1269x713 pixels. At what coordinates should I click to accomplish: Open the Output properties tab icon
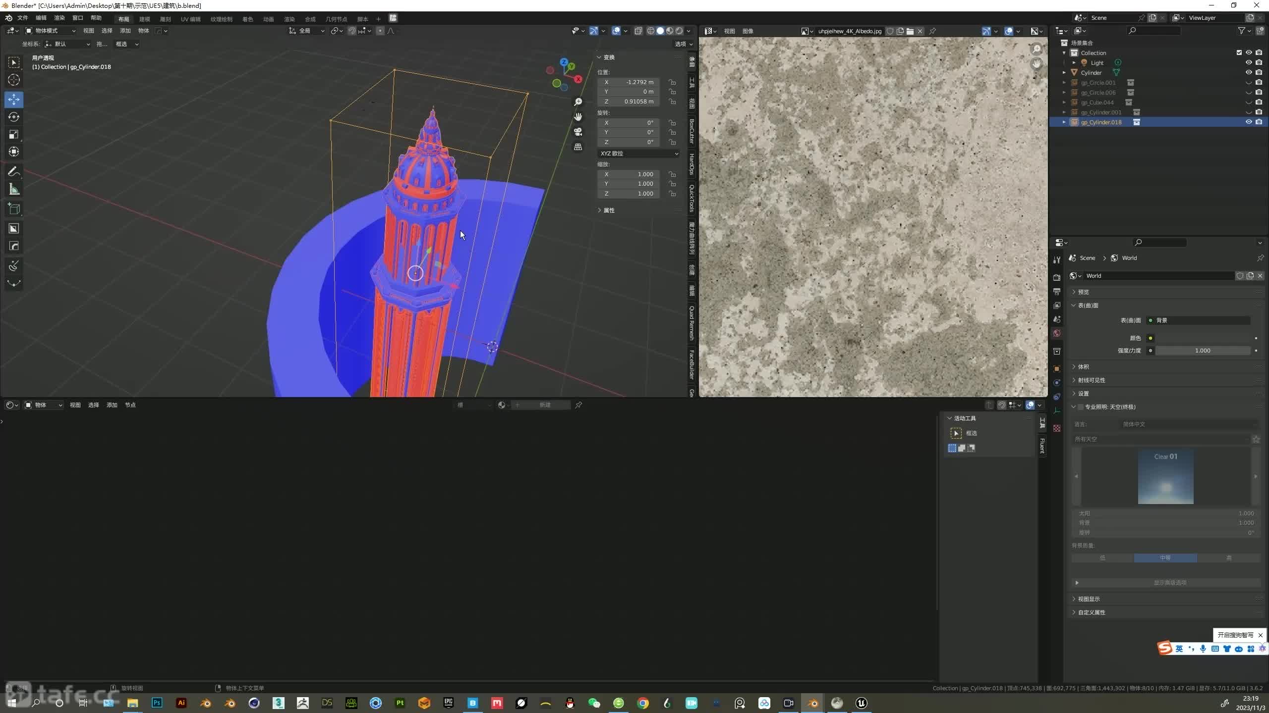1057,292
